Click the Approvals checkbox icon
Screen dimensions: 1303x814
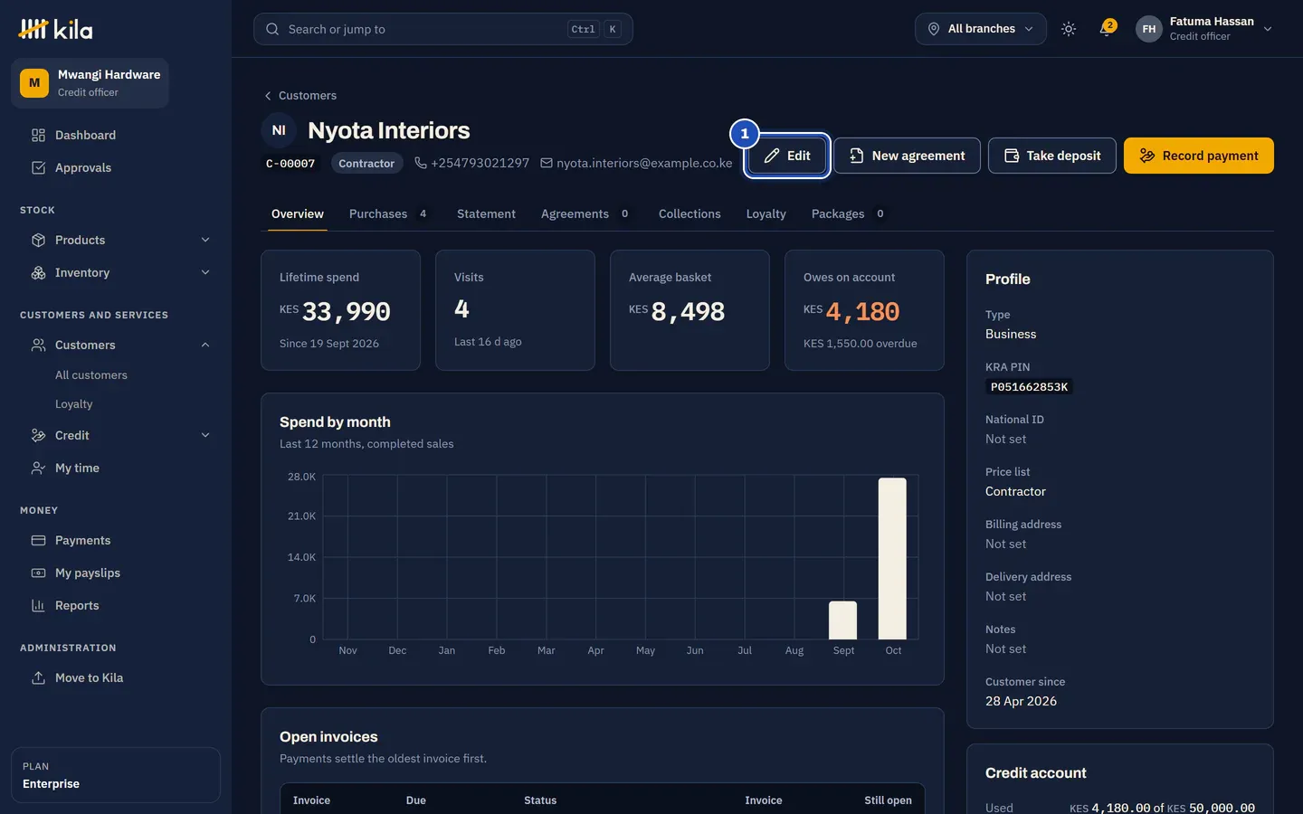[38, 168]
